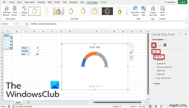Open the Insert ribbon tab
189x108 pixels.
19,2
